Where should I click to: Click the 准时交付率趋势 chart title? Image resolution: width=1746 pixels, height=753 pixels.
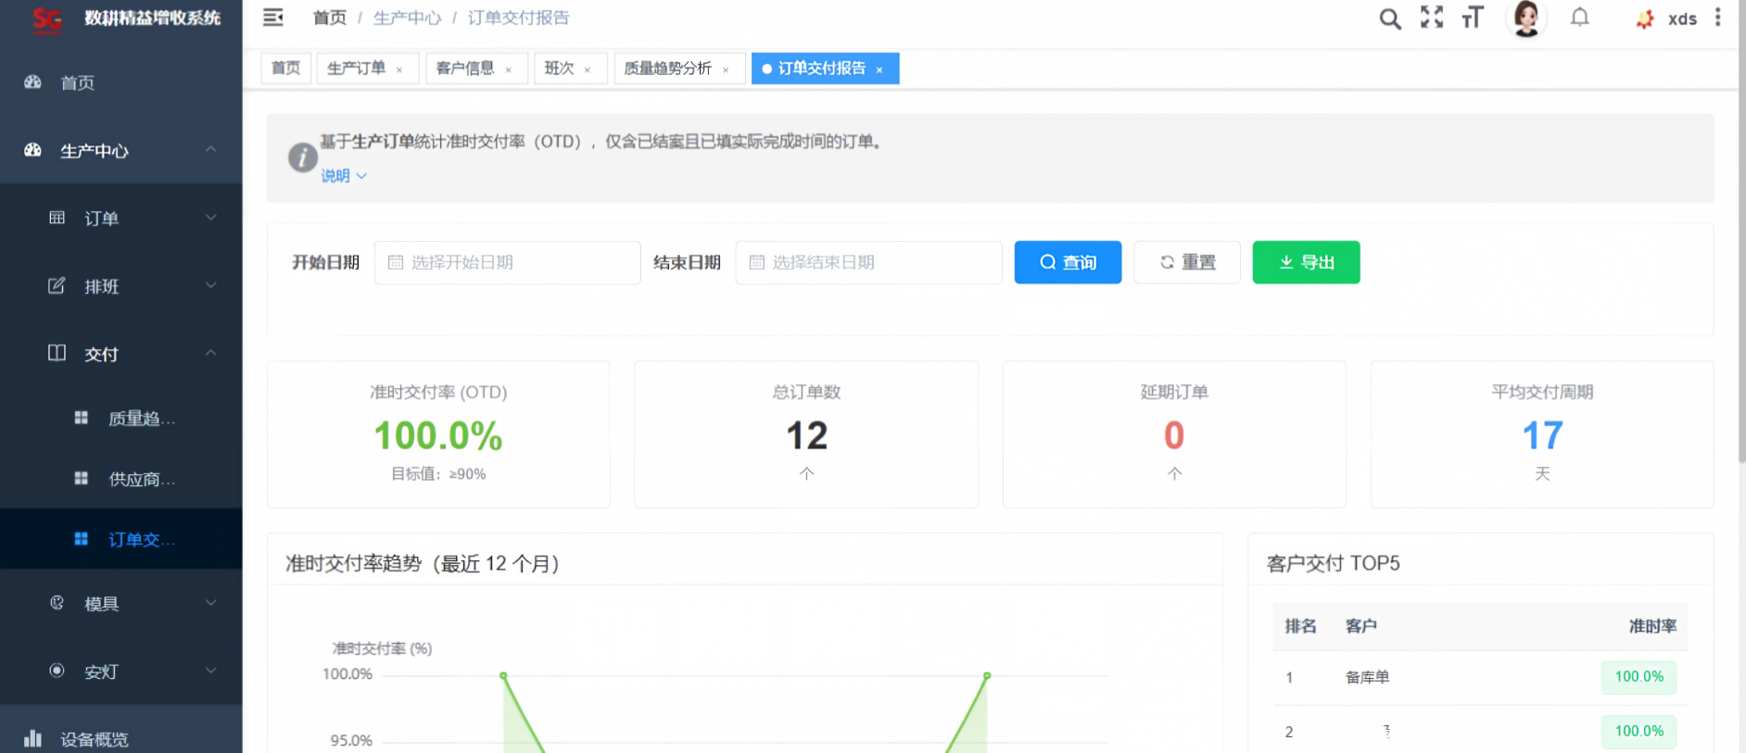423,563
